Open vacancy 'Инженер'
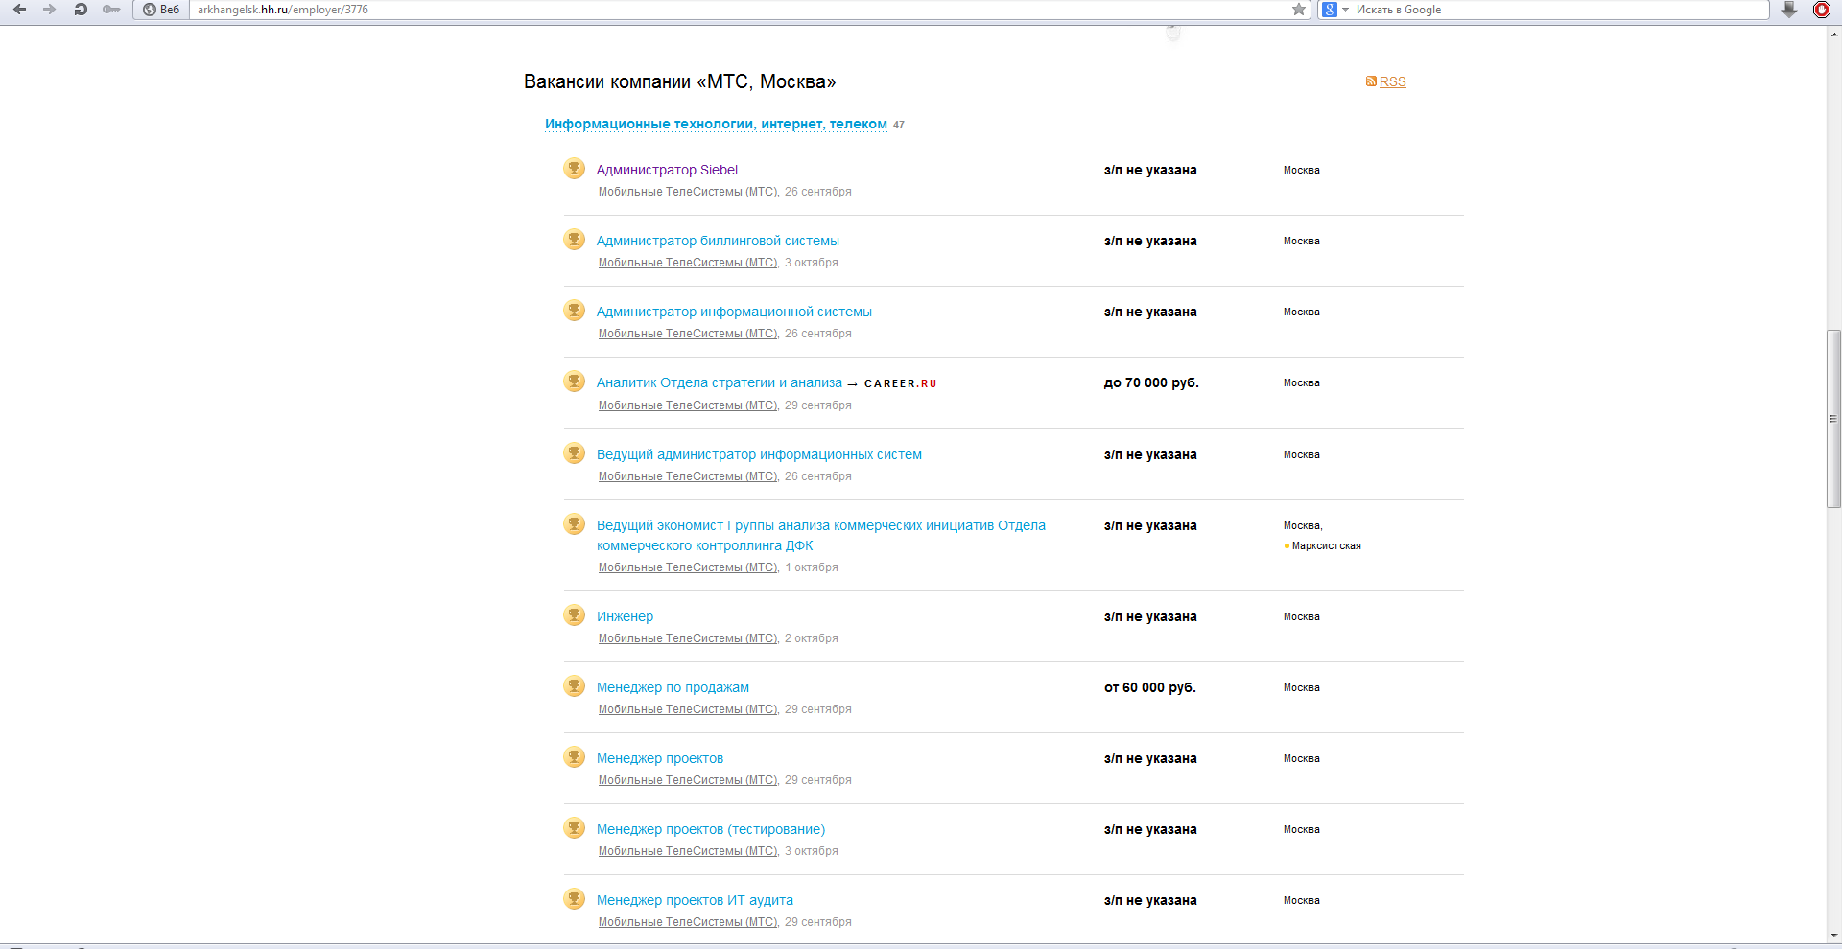This screenshot has width=1842, height=949. click(x=625, y=616)
